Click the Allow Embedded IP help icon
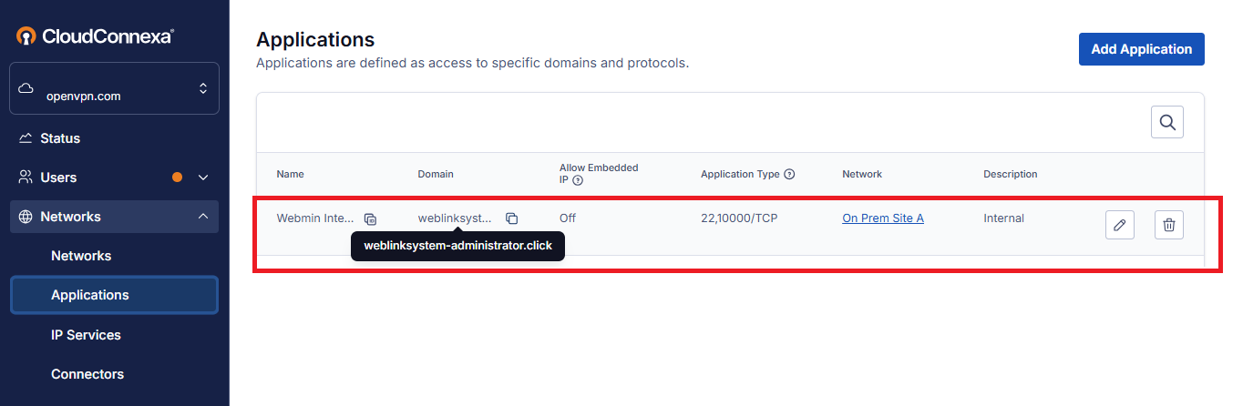1243x406 pixels. click(x=578, y=180)
